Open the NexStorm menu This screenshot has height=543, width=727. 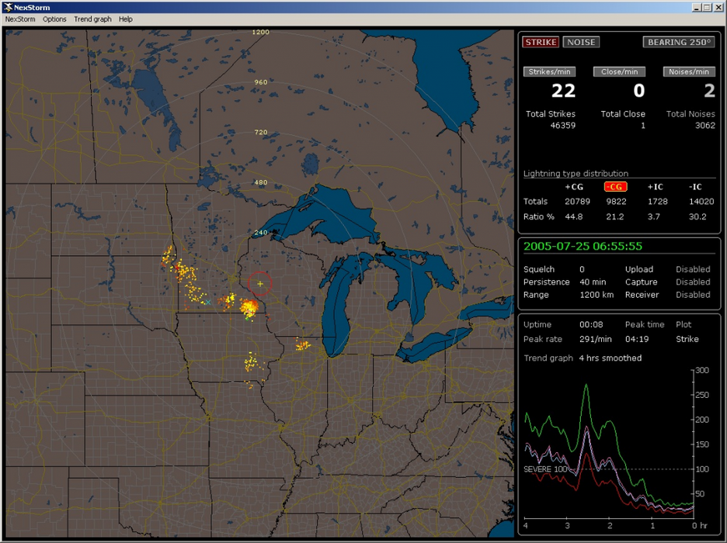[x=21, y=19]
